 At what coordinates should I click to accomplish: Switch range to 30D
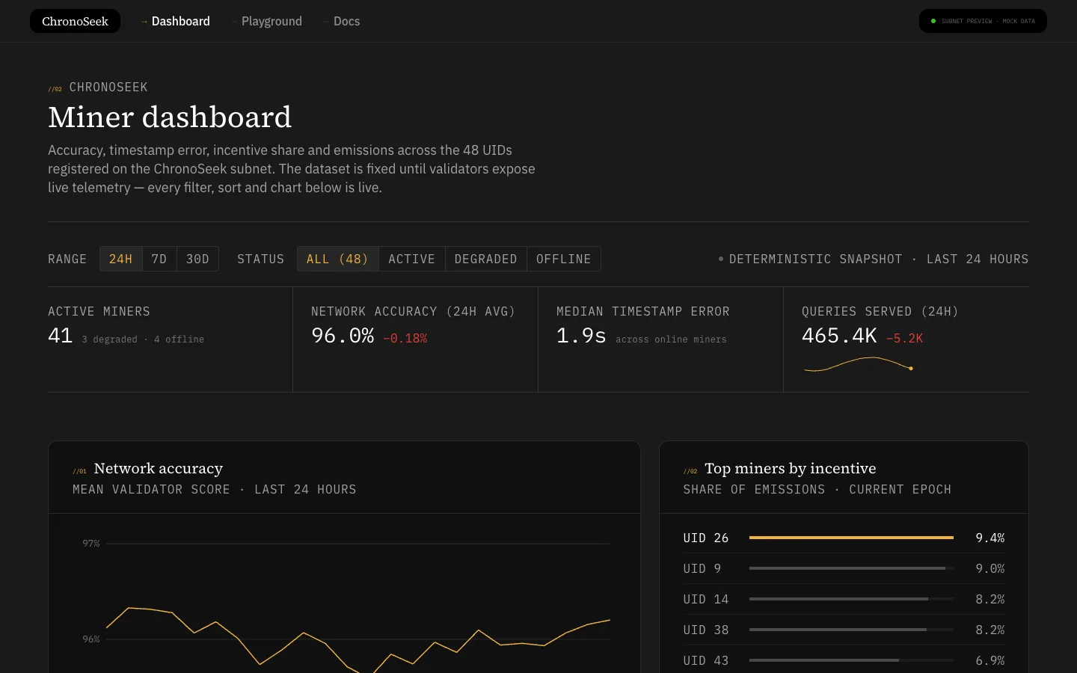coord(197,259)
